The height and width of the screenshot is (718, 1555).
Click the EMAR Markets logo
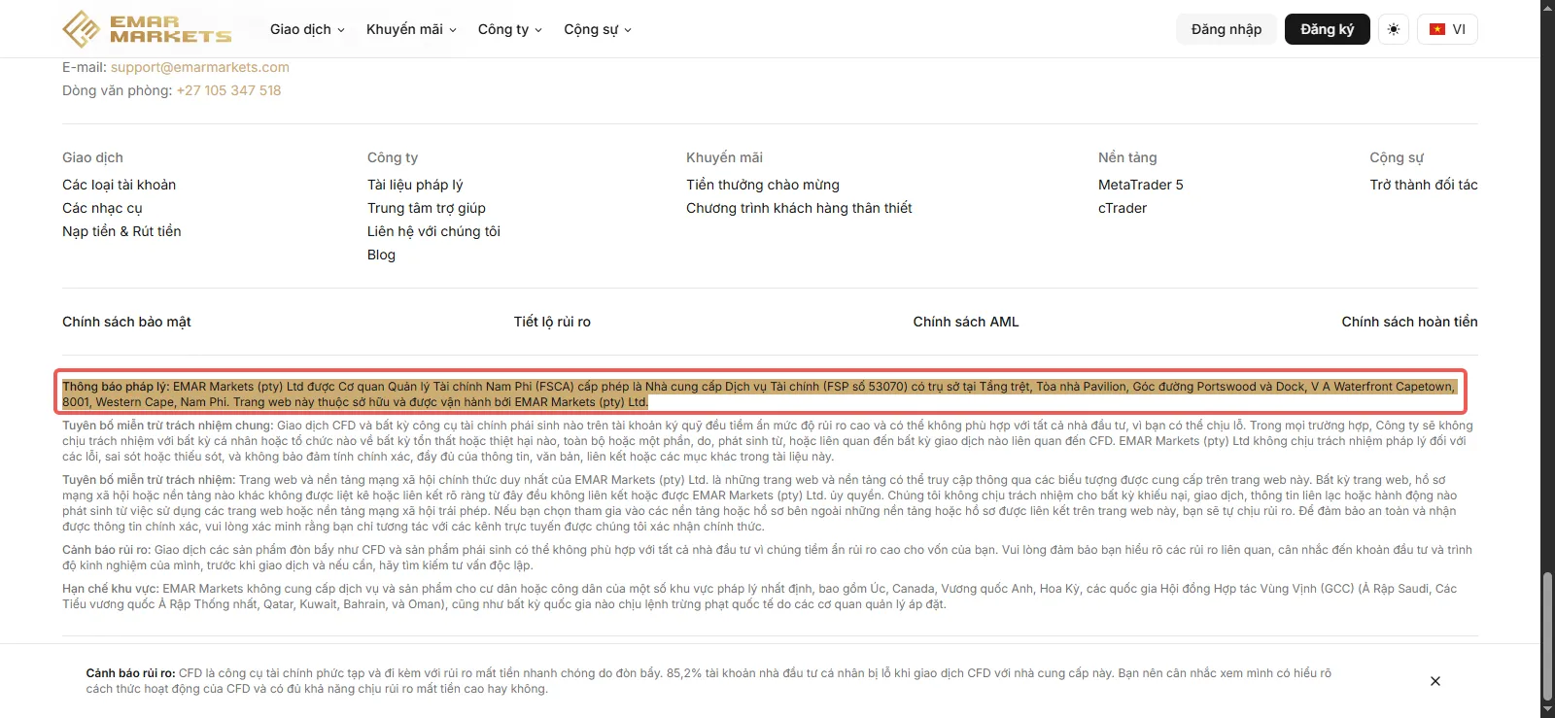[x=147, y=29]
